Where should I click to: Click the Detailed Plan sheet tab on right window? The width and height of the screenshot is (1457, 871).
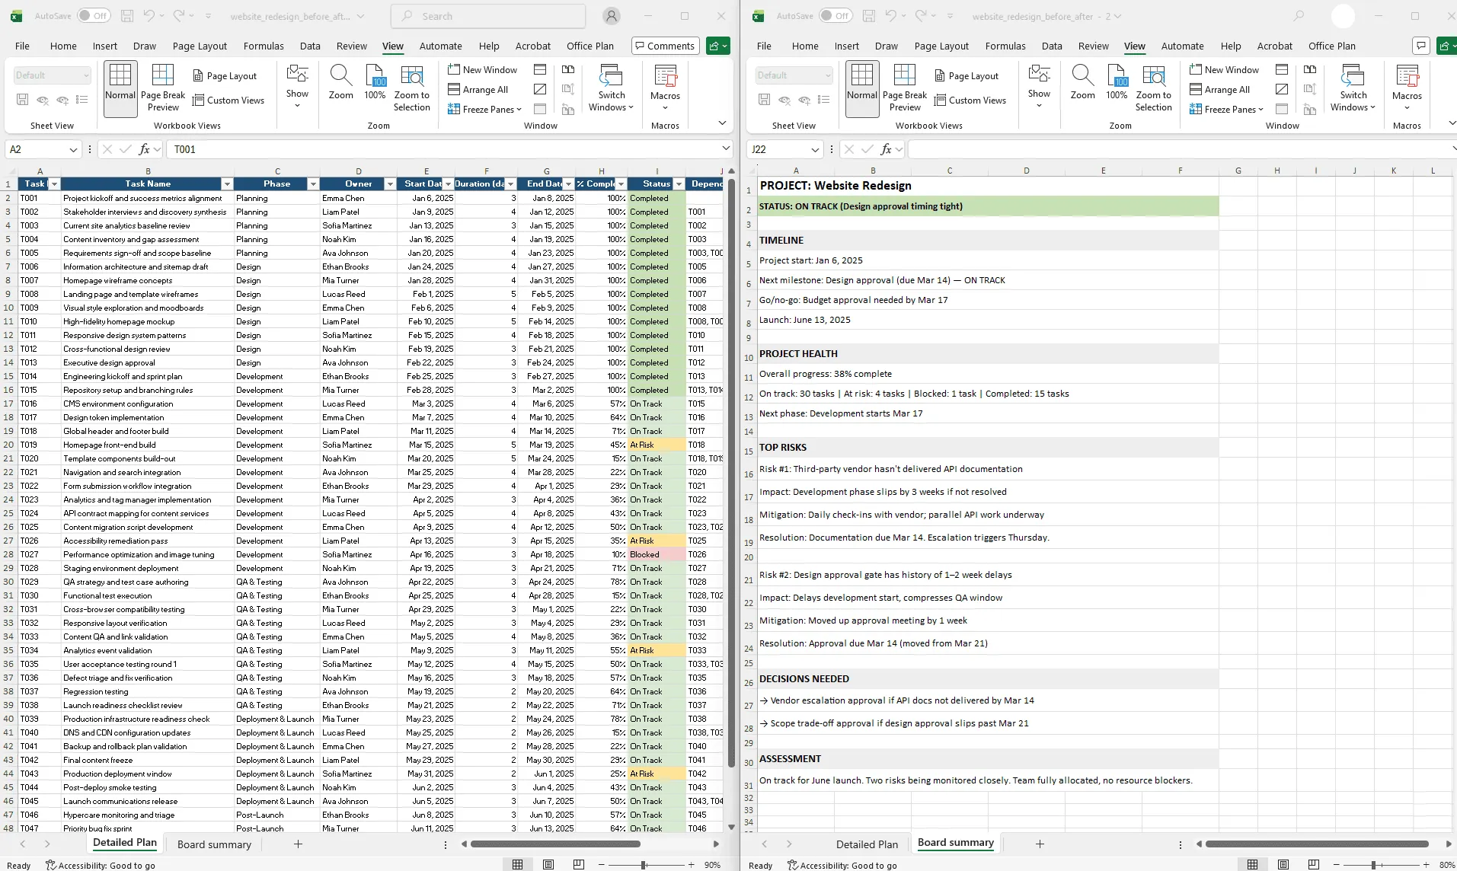866,844
